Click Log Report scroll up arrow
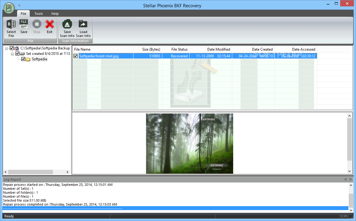Screen dimensions: 356x221 coord(351,185)
